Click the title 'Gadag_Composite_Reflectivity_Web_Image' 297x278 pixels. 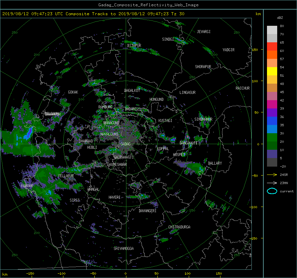tap(148, 5)
